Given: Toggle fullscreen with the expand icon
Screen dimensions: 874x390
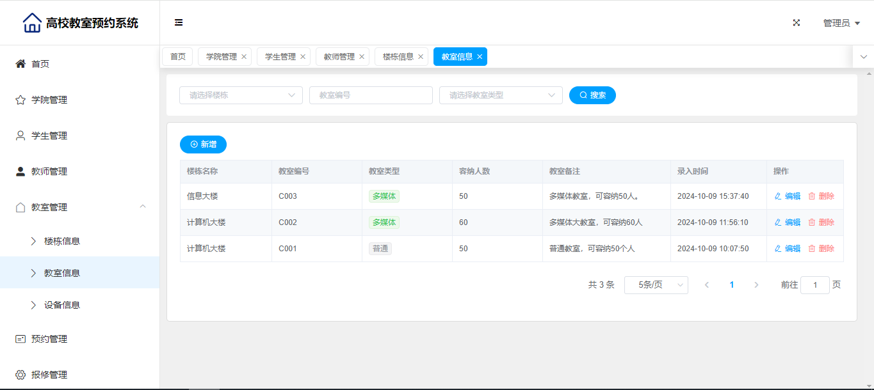Looking at the screenshot, I should click(x=797, y=23).
